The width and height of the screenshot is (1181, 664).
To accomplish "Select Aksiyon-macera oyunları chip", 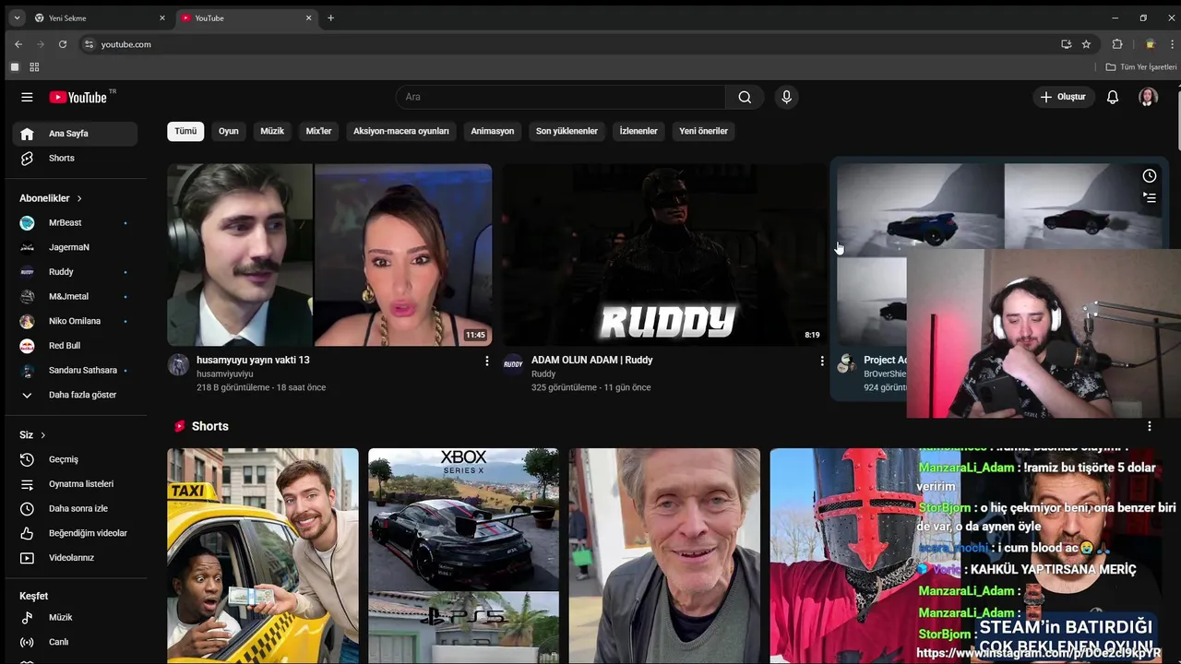I will coord(401,131).
